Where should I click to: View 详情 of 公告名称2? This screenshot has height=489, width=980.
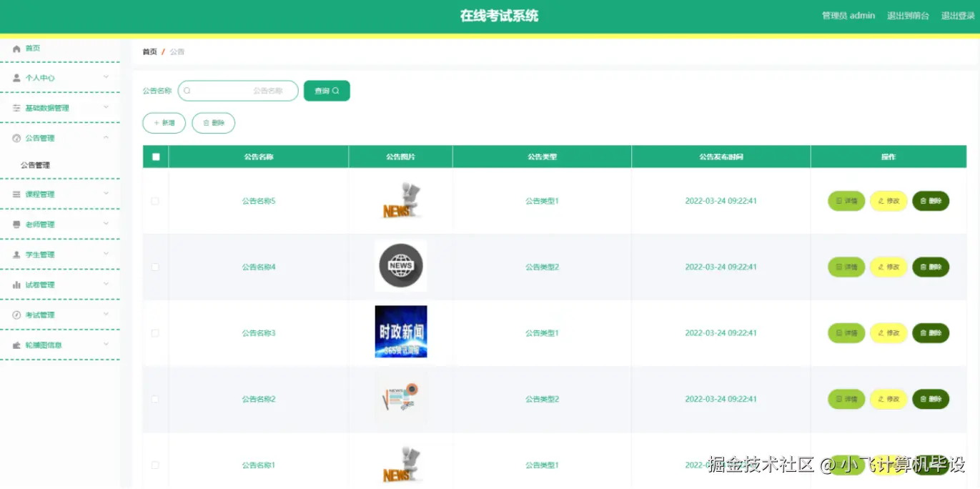point(846,399)
